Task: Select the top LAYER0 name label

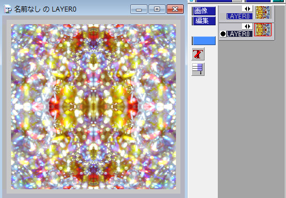Action: pyautogui.click(x=239, y=16)
